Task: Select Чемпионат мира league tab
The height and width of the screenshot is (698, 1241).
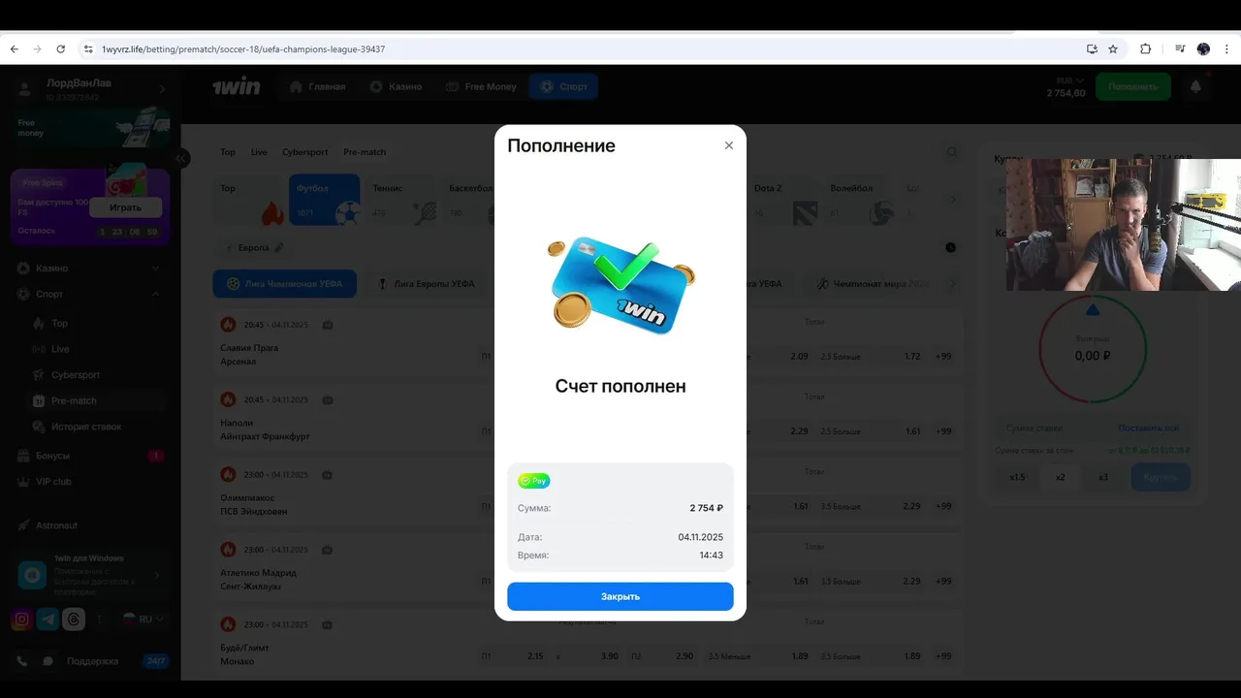Action: coord(873,284)
